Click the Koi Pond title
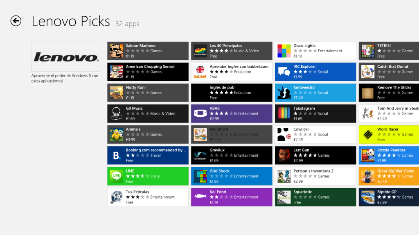 coord(218,192)
